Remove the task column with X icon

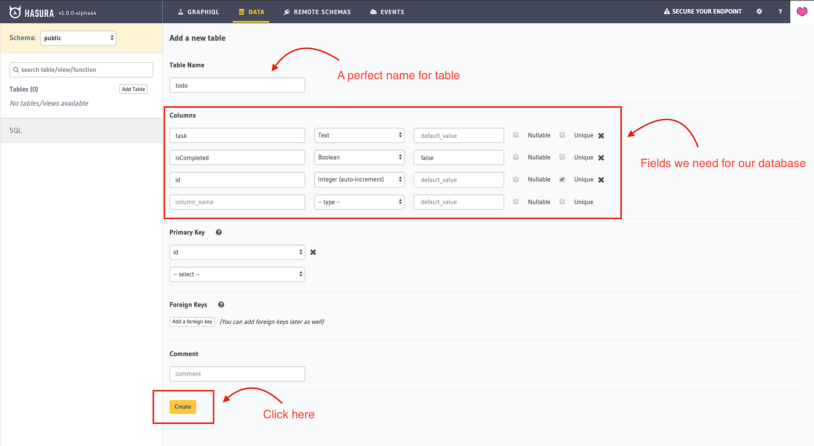[x=601, y=136]
